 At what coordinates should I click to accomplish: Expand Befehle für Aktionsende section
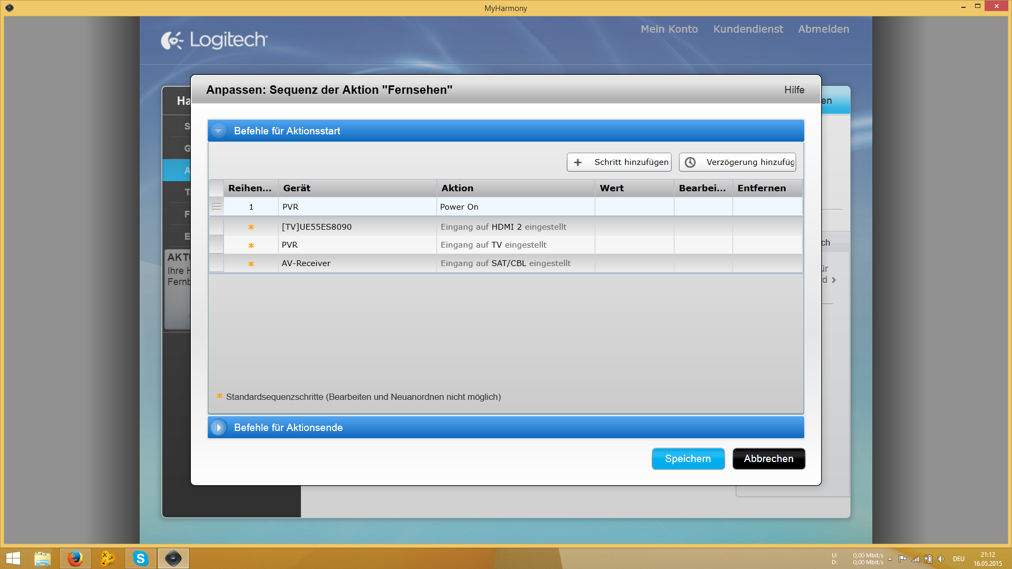tap(218, 428)
